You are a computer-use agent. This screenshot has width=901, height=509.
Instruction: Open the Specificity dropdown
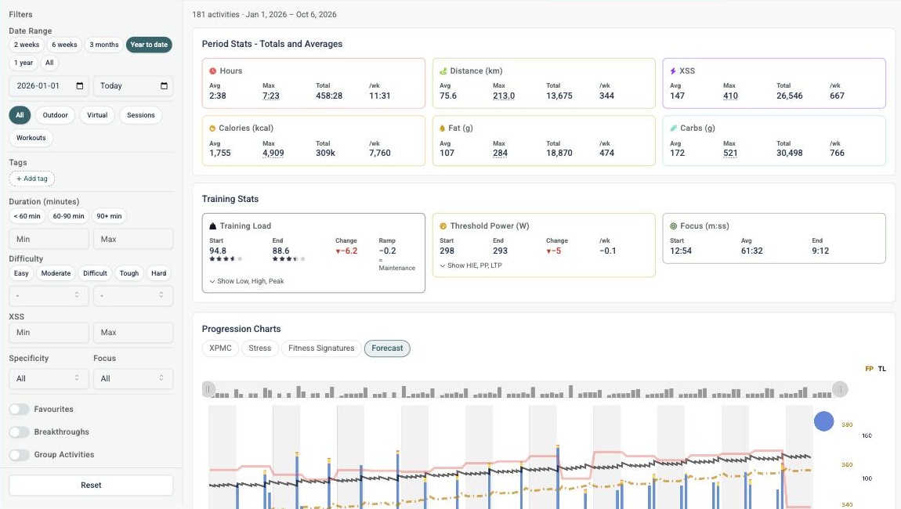click(x=49, y=378)
